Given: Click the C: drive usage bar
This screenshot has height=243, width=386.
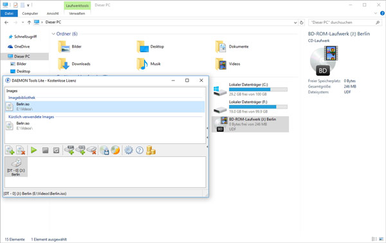Looking at the screenshot, I should (x=258, y=89).
